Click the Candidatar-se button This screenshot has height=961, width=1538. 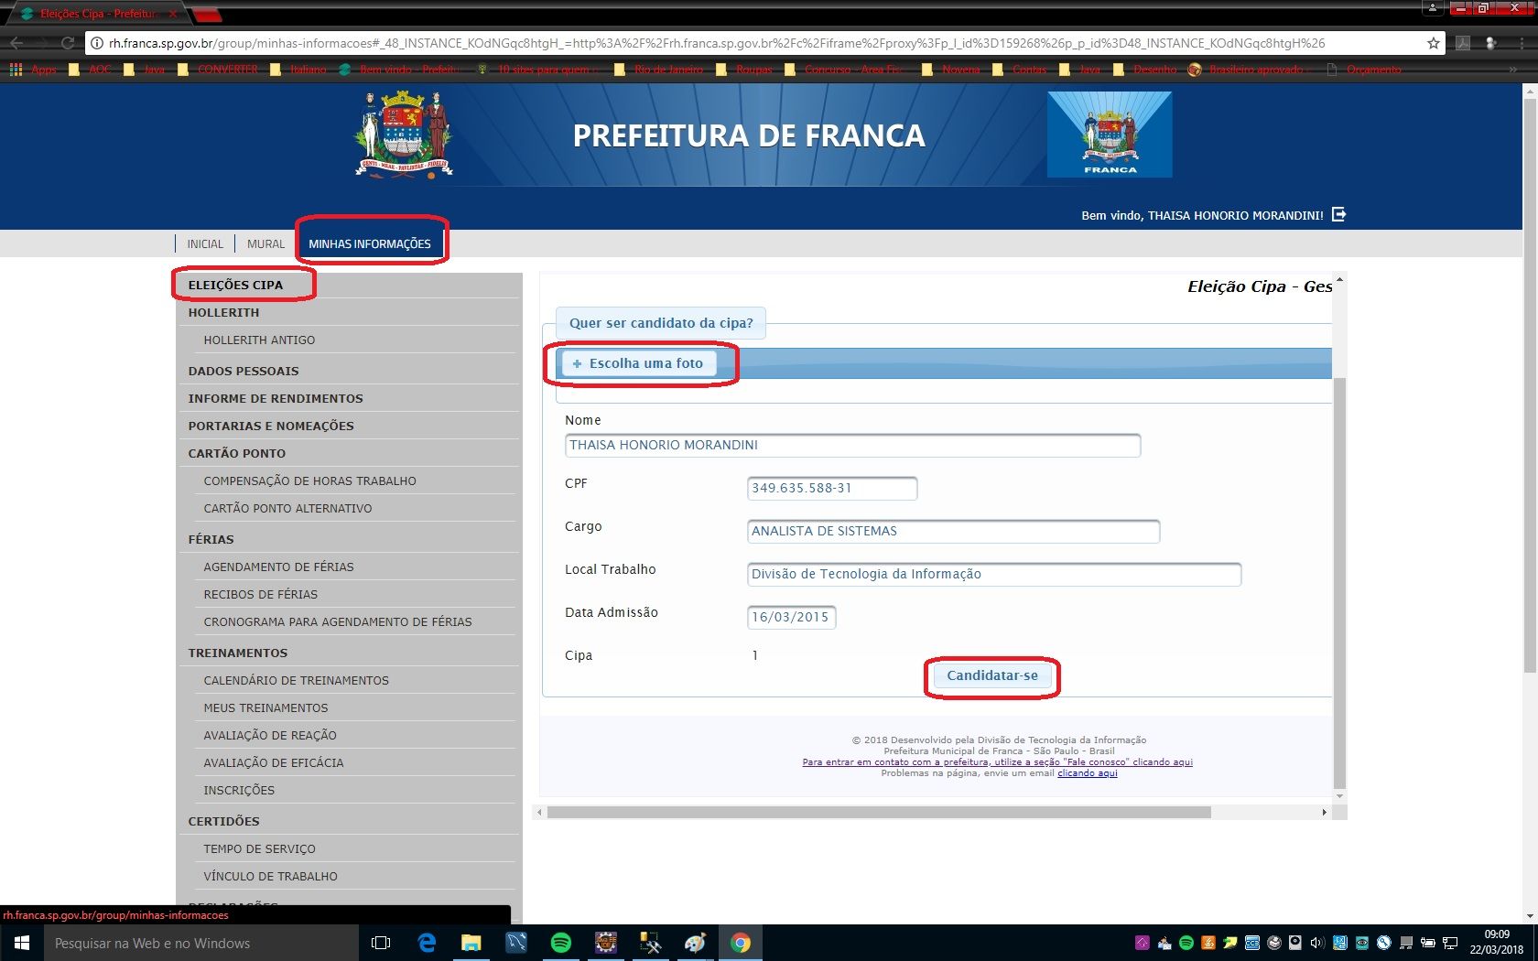(991, 677)
